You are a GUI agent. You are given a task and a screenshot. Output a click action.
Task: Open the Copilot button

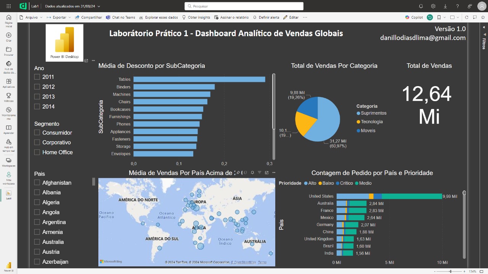tap(414, 17)
